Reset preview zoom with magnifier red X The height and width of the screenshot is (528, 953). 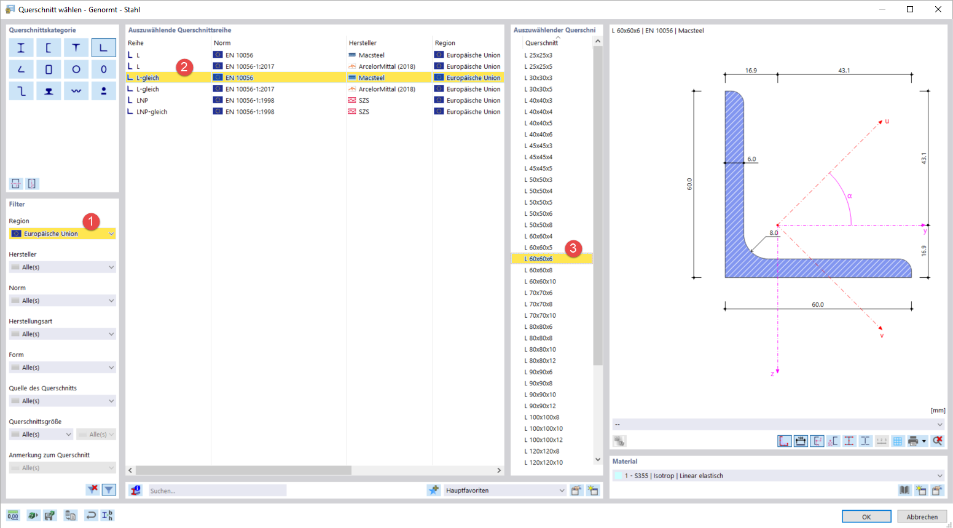click(x=937, y=441)
